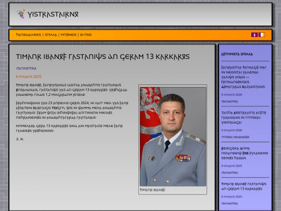Click the sidebar date '6 ... 2025'
281x211 pixels.
pyautogui.click(x=232, y=196)
